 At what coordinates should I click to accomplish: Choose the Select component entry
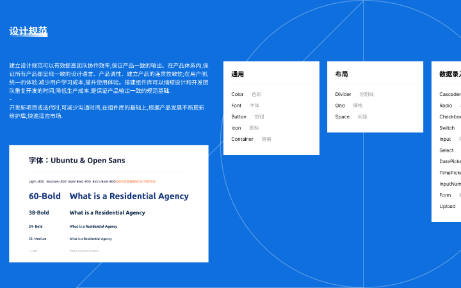(446, 150)
